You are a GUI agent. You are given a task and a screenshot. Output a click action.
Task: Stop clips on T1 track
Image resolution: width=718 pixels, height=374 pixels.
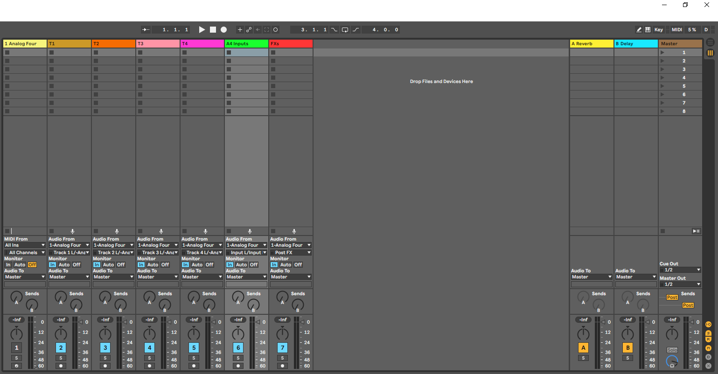51,231
